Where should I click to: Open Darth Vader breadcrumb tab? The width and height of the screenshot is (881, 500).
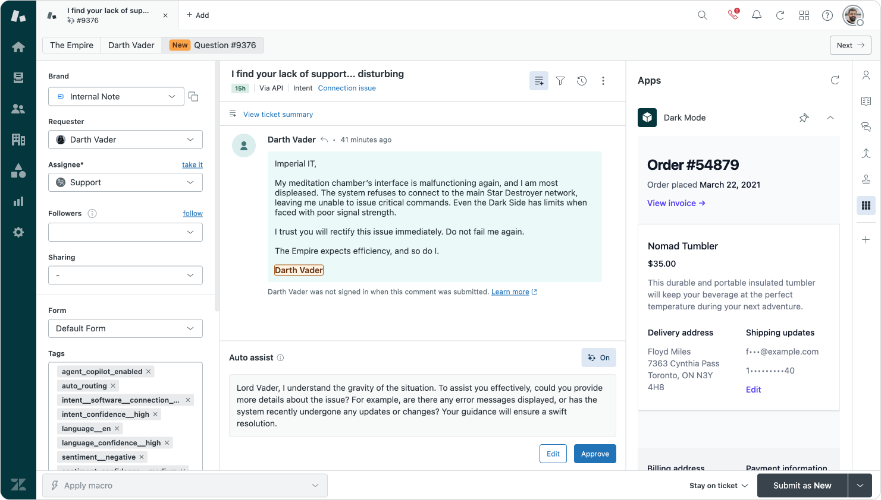(131, 45)
